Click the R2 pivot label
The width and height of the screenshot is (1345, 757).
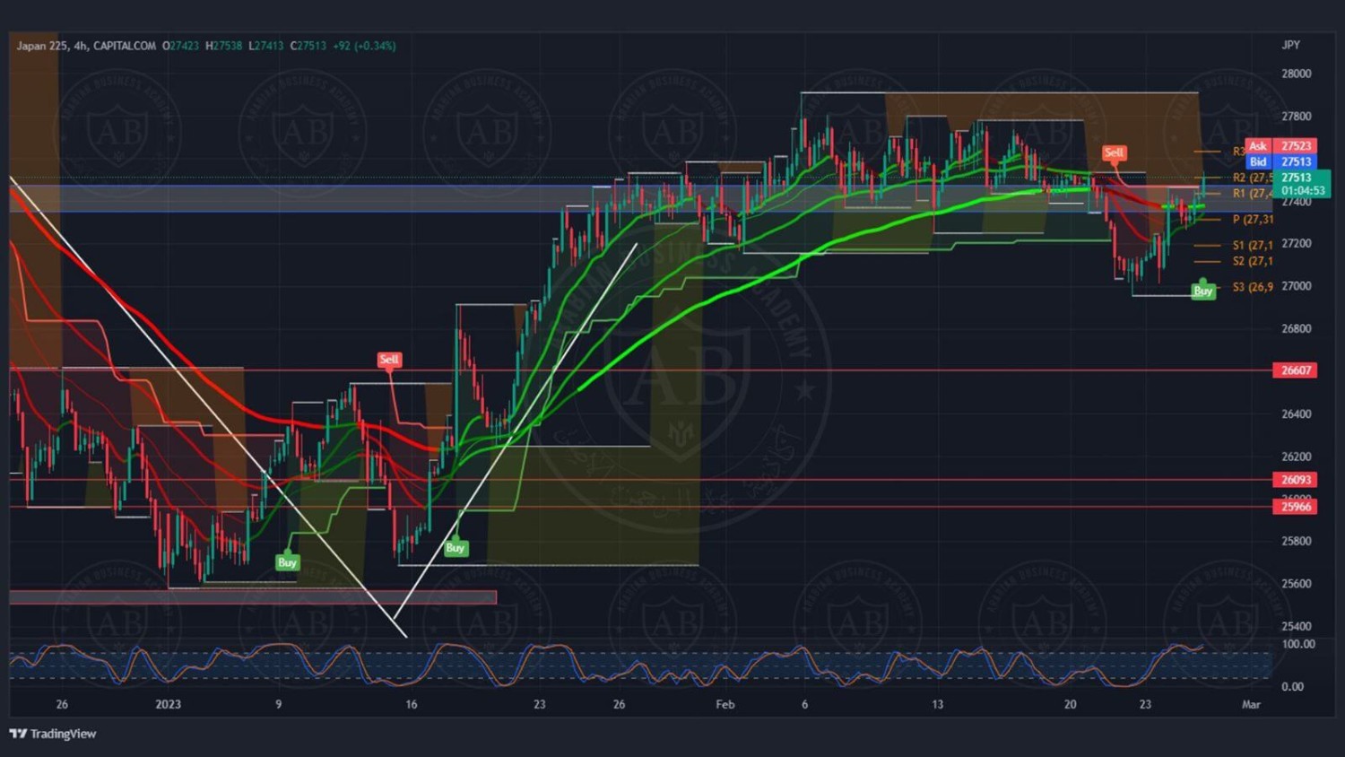click(1253, 178)
